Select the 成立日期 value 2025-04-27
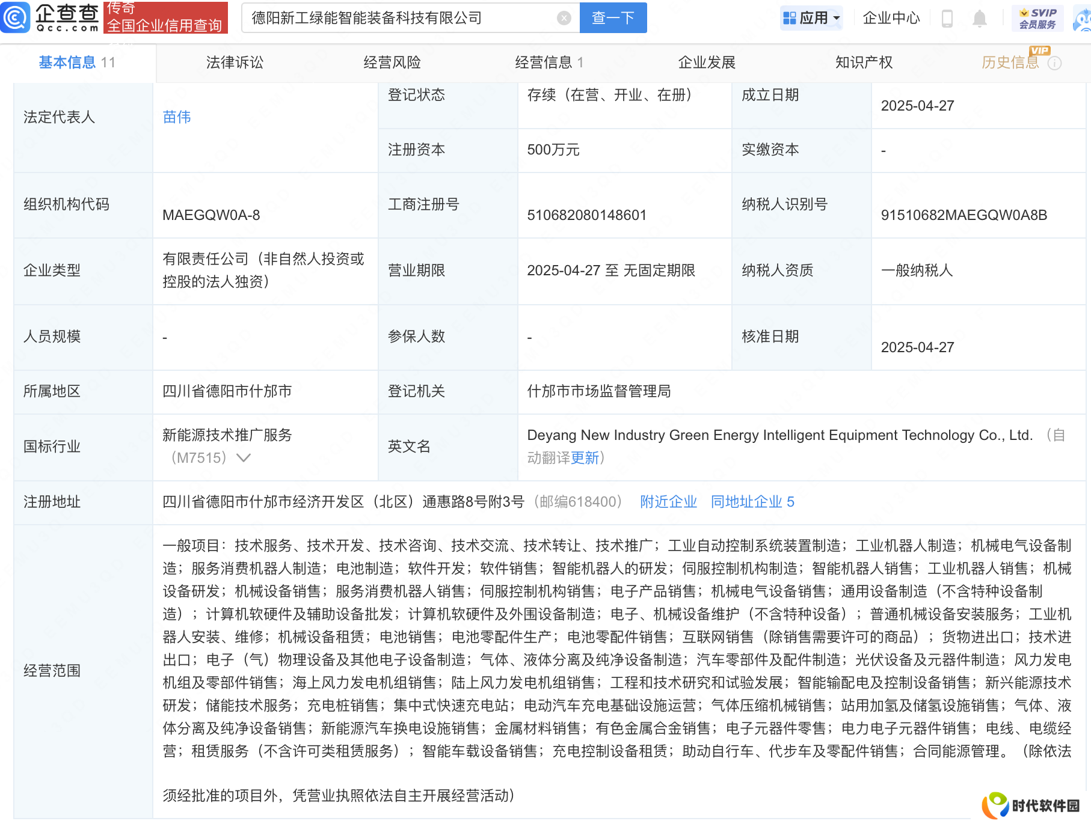 [x=917, y=106]
